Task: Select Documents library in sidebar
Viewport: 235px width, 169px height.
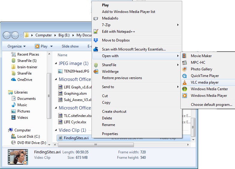Action: (26, 99)
